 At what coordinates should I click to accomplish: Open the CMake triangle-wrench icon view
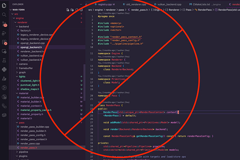point(4,79)
